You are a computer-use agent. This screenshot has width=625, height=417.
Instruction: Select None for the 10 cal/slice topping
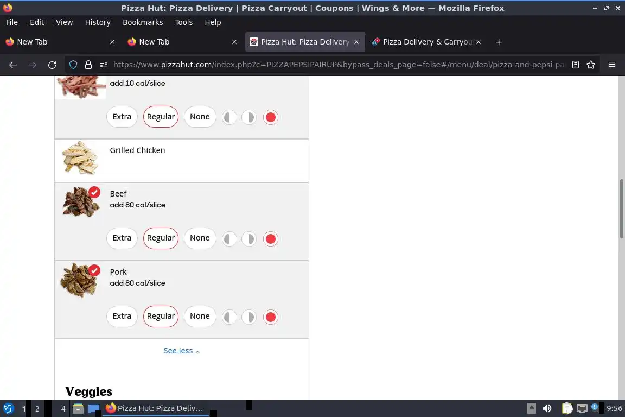point(200,117)
